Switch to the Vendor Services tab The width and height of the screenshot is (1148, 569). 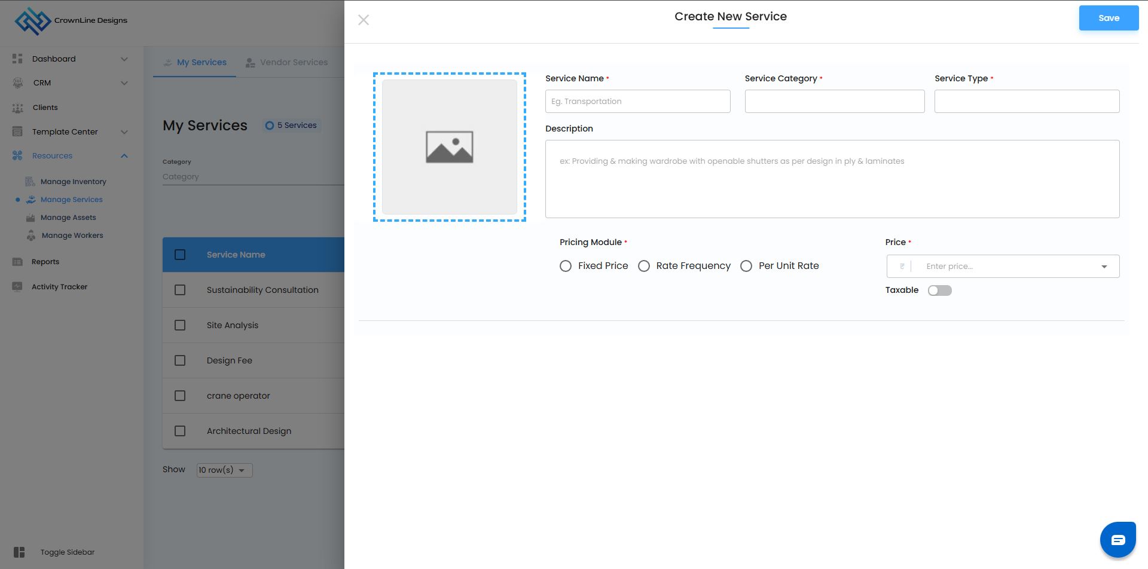tap(287, 62)
